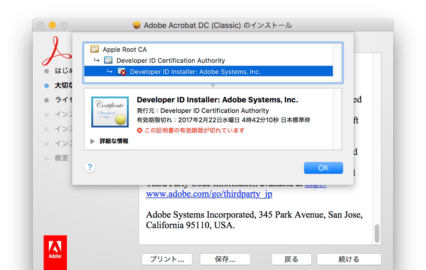This screenshot has width=426, height=270.
Task: Click the expired Developer ID Installer certificate icon
Action: (x=122, y=72)
